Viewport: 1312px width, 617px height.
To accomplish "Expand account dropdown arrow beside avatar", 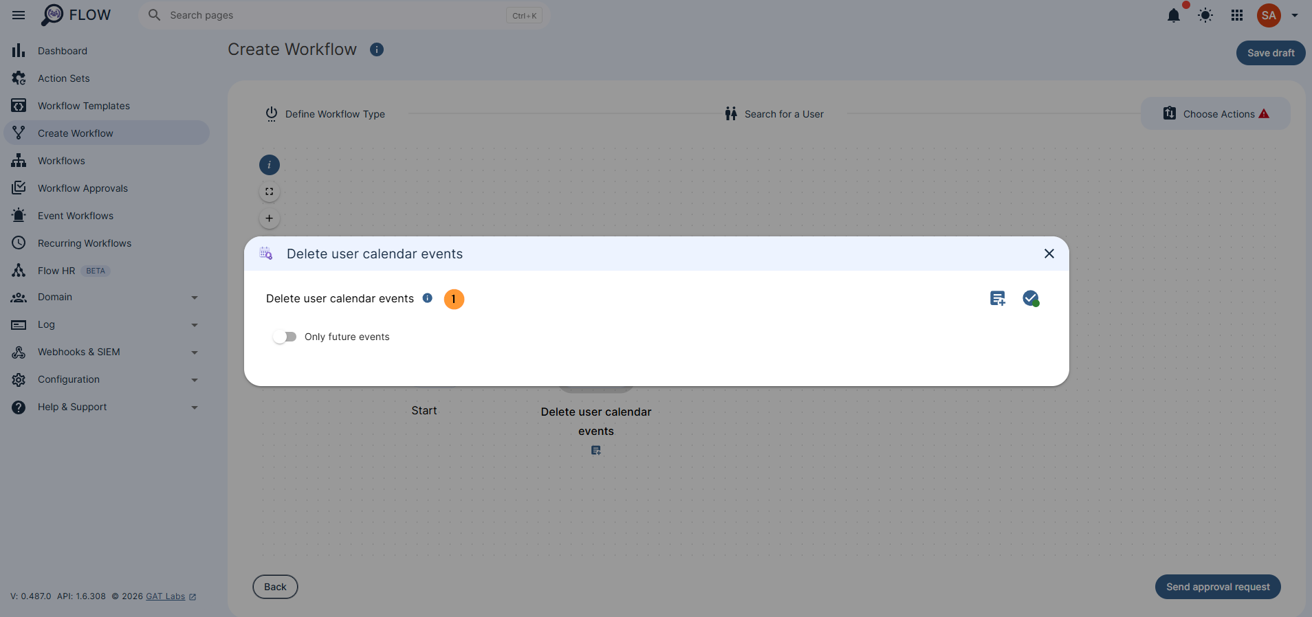I will (1295, 15).
